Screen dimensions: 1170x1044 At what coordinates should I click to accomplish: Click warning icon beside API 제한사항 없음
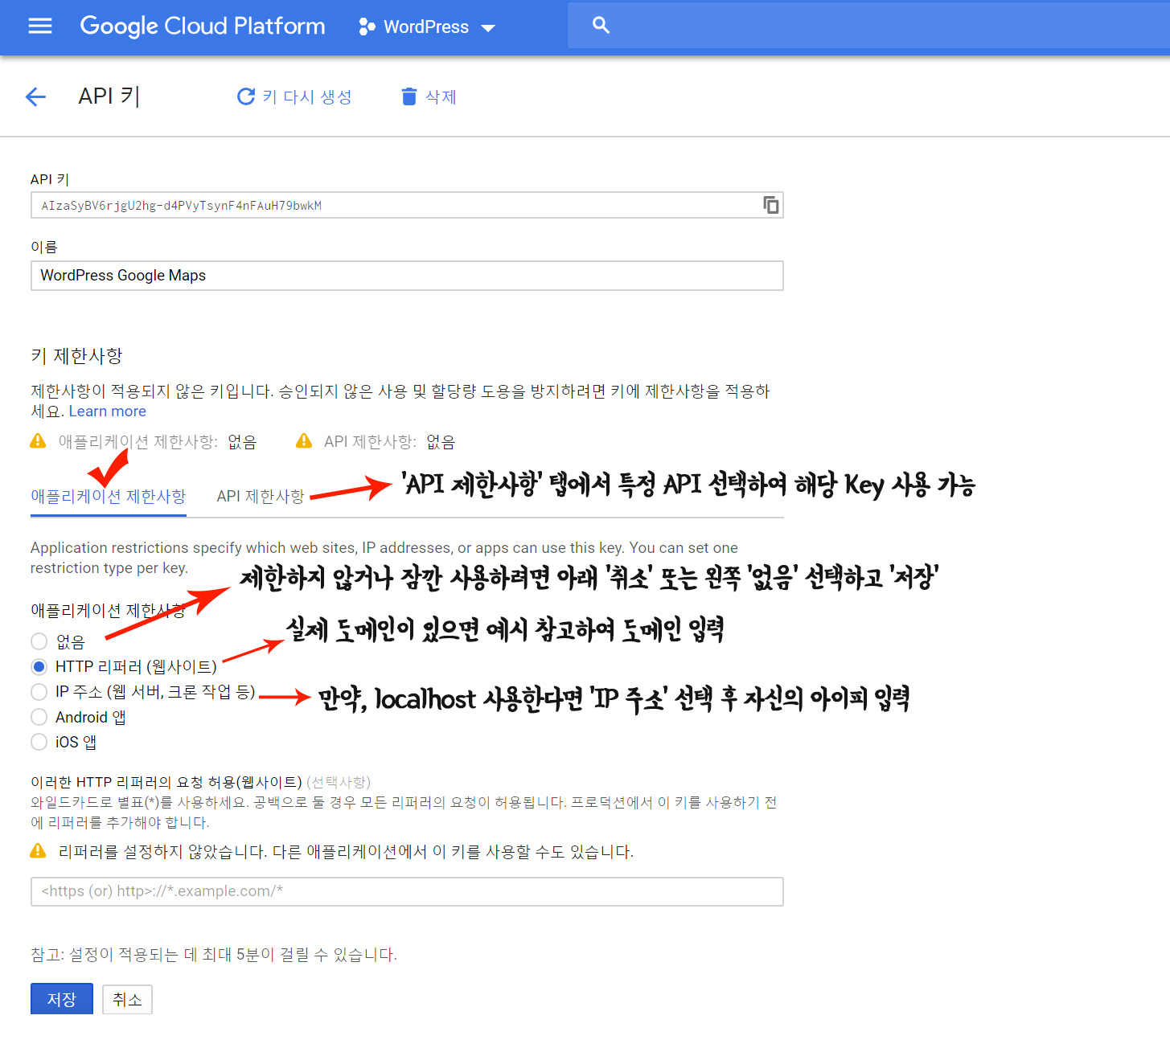click(304, 440)
